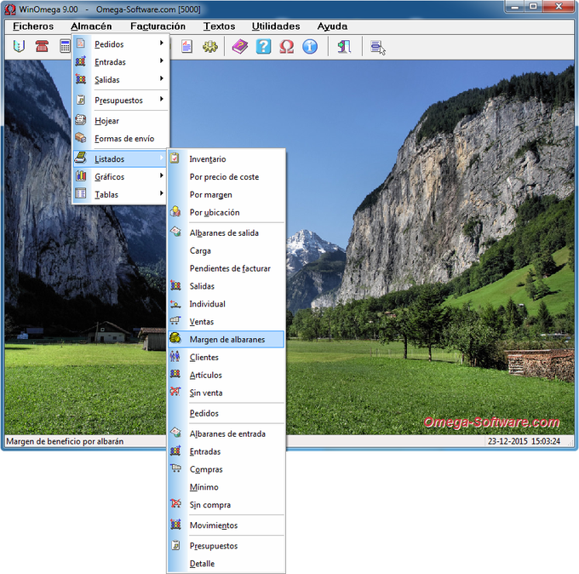579x574 pixels.
Task: Open the gears configuration toolbar icon
Action: coord(209,47)
